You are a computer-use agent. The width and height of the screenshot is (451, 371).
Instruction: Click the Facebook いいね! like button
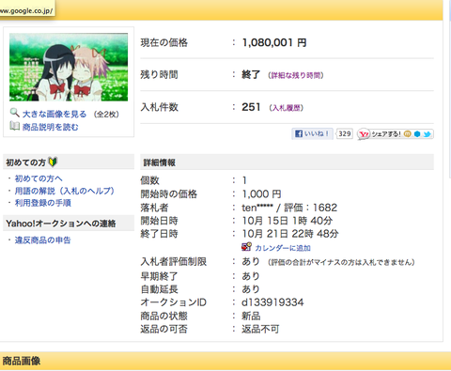coord(312,134)
